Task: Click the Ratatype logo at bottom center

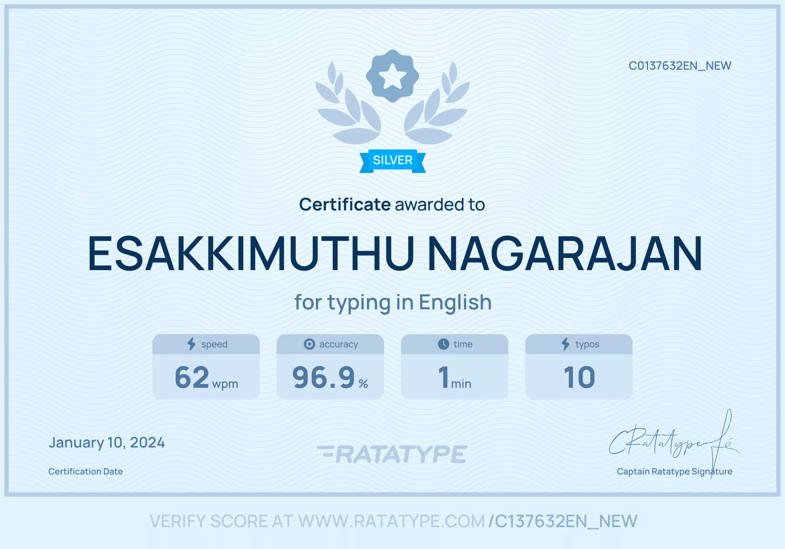Action: [x=392, y=454]
